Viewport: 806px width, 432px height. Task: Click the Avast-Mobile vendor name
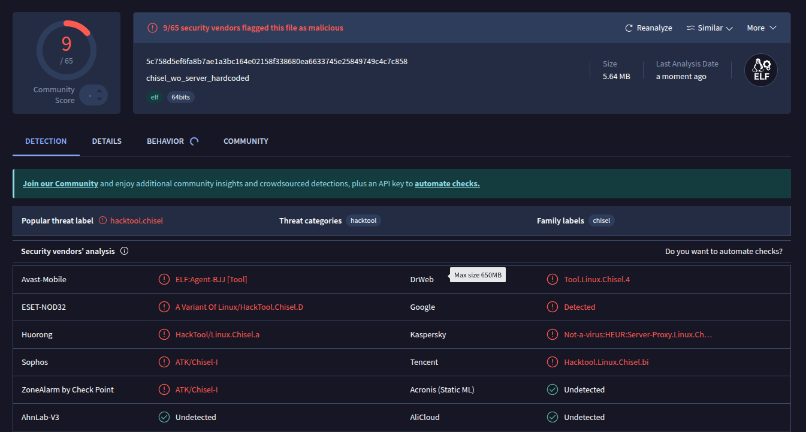tap(44, 280)
